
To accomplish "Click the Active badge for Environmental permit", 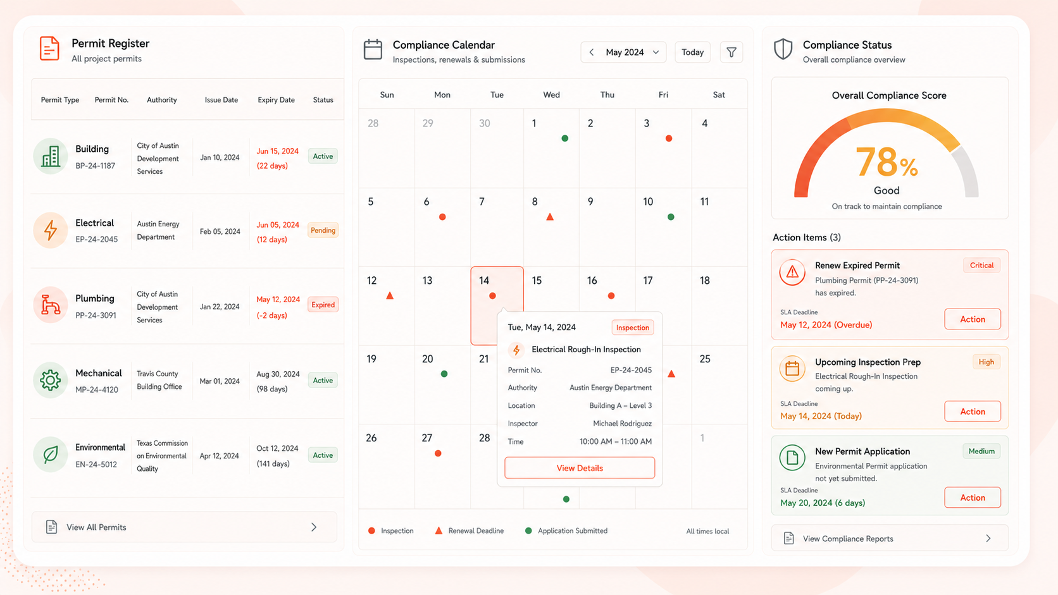I will tap(323, 455).
